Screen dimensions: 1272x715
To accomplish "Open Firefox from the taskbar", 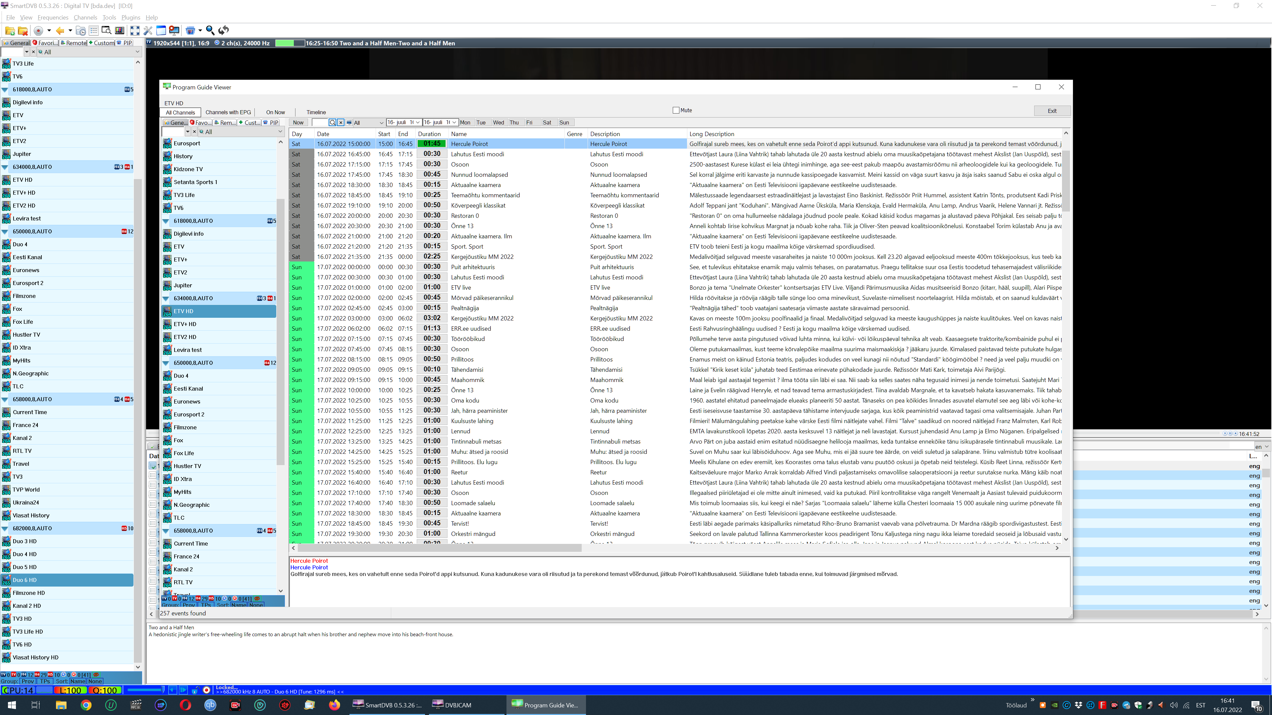I will pos(335,705).
